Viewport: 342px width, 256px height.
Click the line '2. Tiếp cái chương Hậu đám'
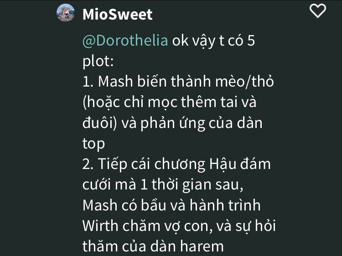(x=176, y=164)
